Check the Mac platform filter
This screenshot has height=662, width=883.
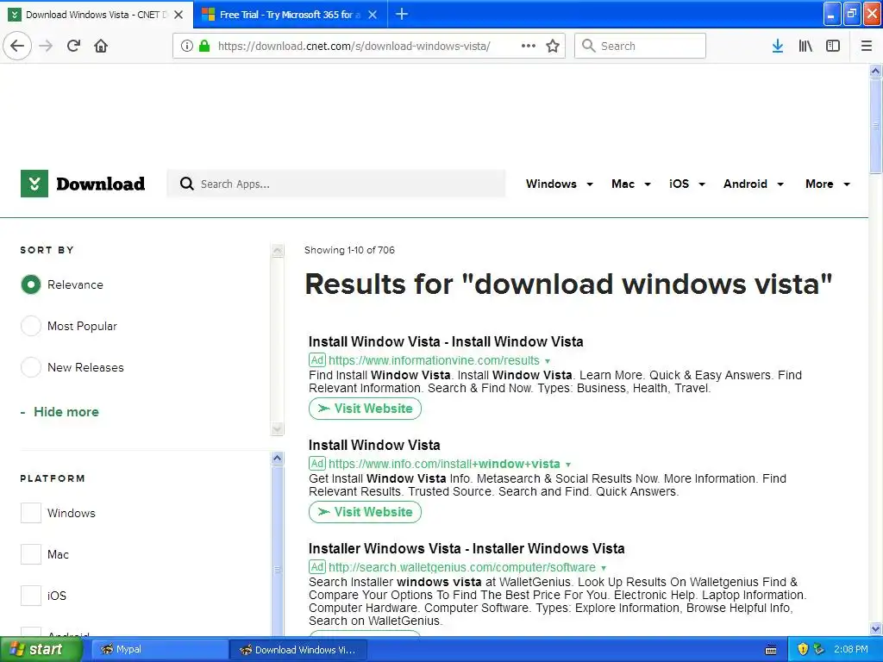point(31,554)
